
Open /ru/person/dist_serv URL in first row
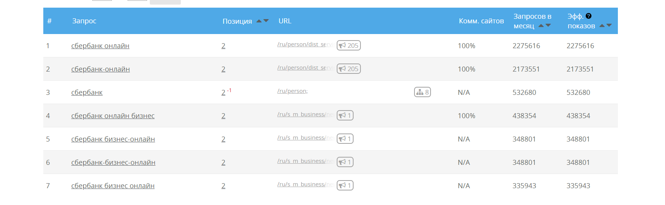(305, 44)
